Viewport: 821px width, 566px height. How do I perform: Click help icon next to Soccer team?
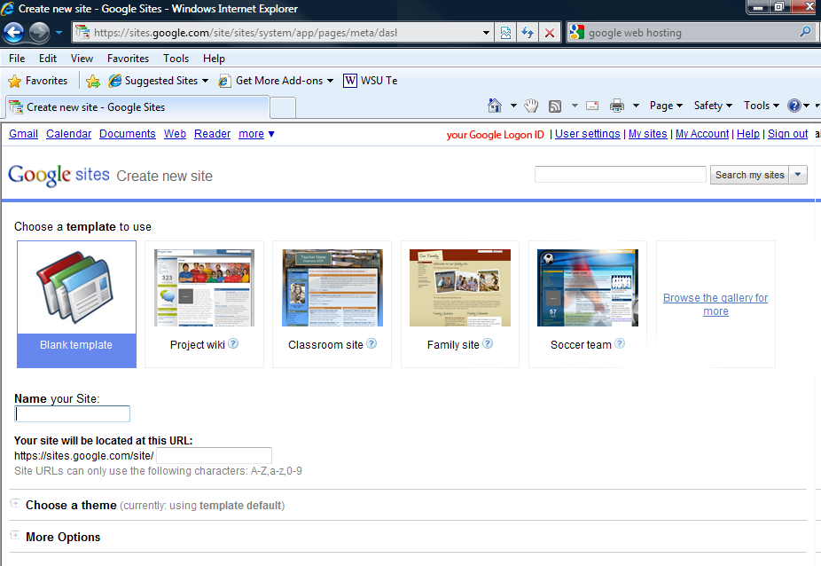620,344
